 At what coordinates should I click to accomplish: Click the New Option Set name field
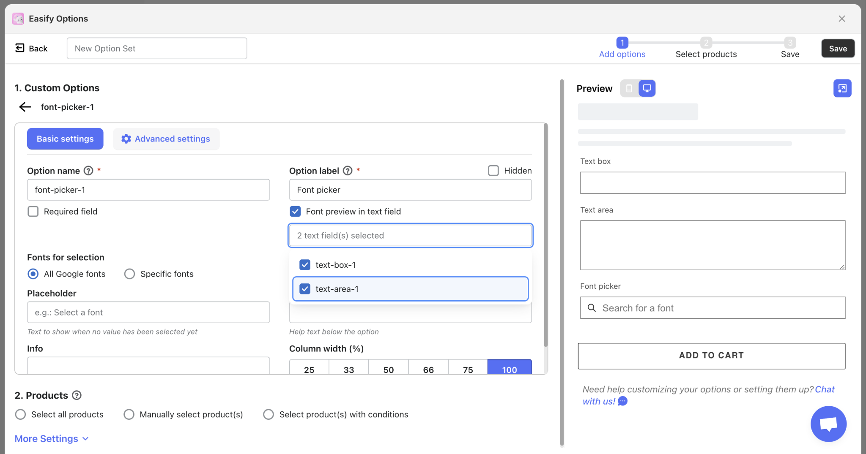click(x=157, y=49)
